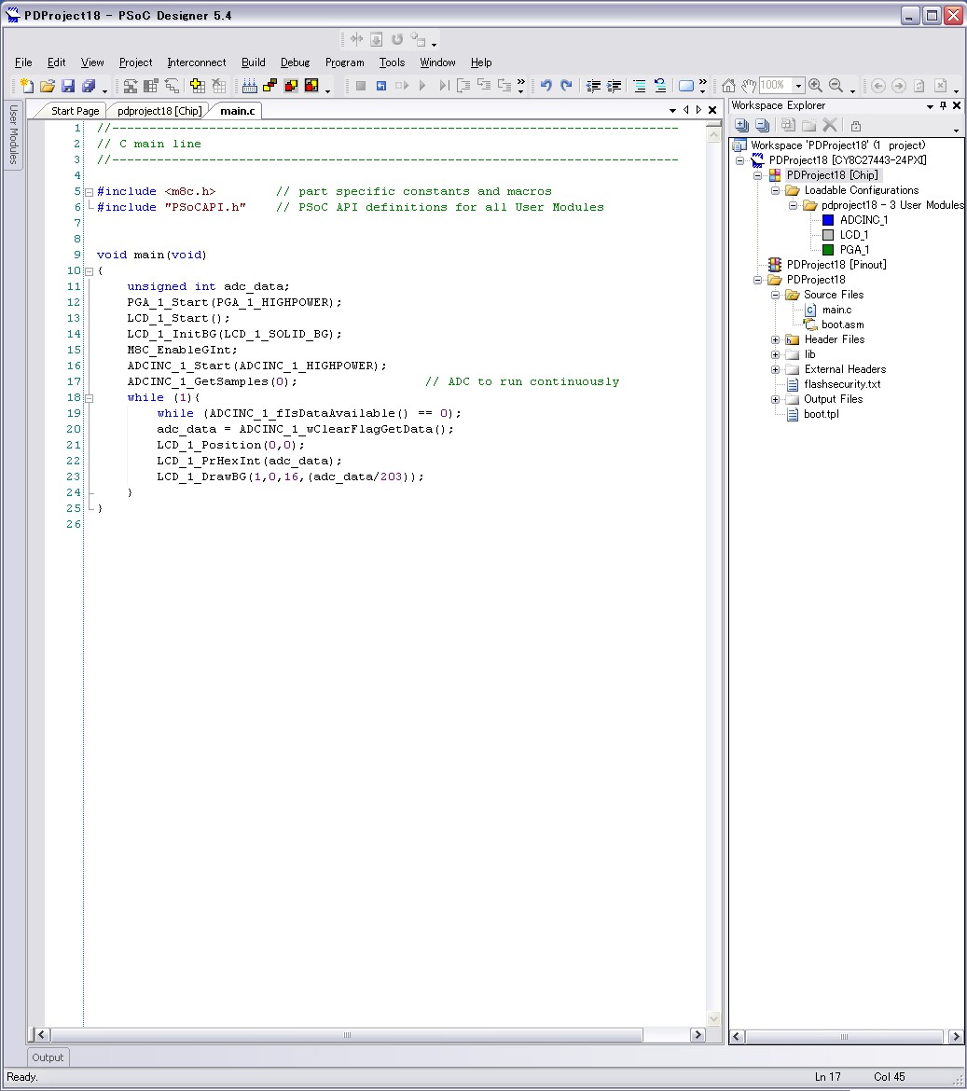Expand the Output Files folder node
This screenshot has height=1091, width=967.
(x=775, y=399)
